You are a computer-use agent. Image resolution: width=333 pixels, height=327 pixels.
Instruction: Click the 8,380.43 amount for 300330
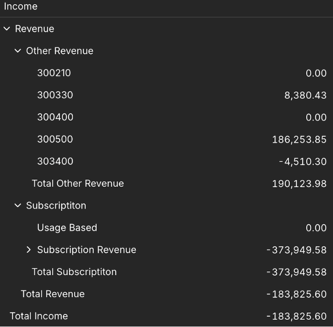305,95
